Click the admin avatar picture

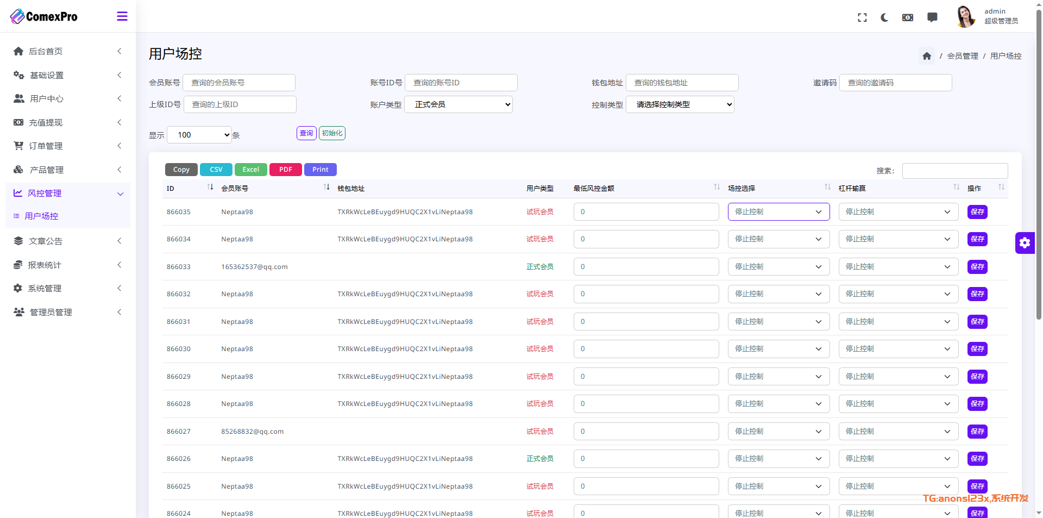965,16
